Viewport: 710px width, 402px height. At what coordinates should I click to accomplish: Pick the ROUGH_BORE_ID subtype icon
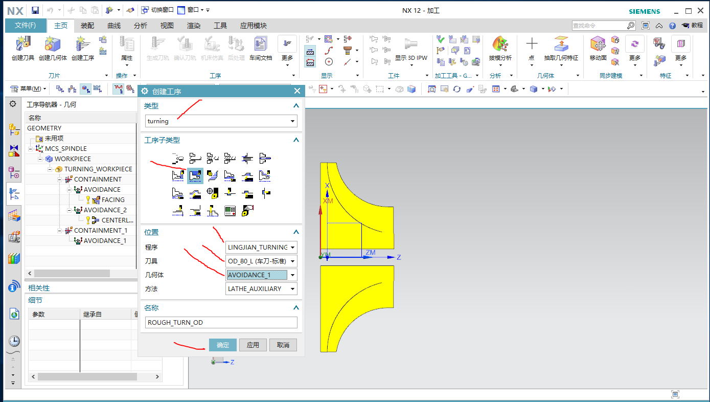[x=231, y=175]
